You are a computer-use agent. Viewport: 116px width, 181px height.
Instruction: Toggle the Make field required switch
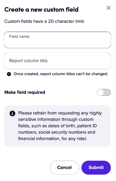click(x=104, y=92)
